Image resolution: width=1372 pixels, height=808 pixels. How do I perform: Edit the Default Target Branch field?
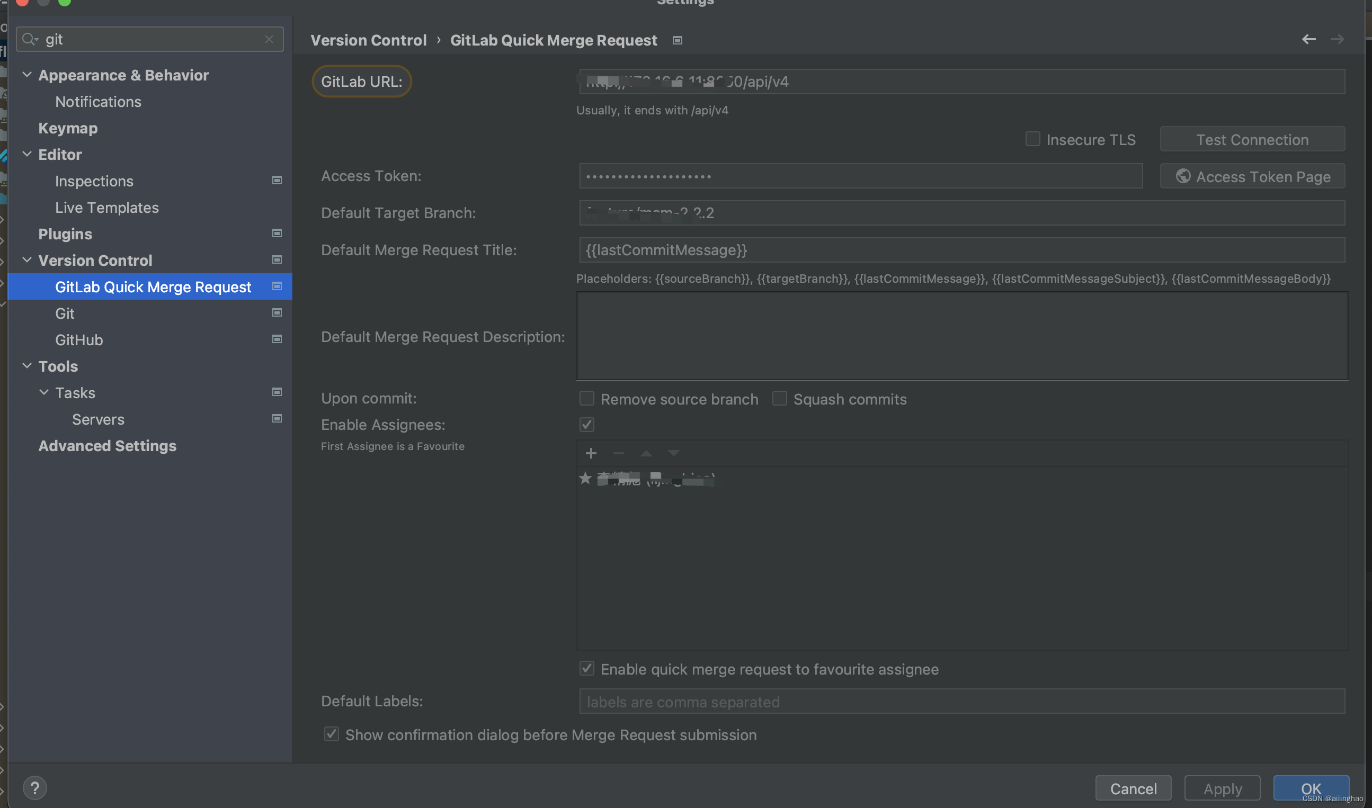962,213
